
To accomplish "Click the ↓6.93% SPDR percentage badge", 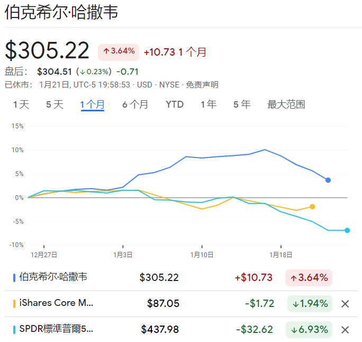I will pos(309,330).
